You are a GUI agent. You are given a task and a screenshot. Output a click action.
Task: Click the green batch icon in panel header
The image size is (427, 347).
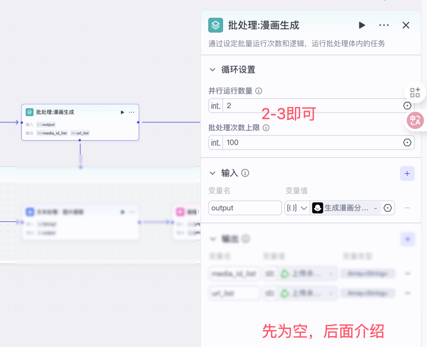pyautogui.click(x=215, y=25)
